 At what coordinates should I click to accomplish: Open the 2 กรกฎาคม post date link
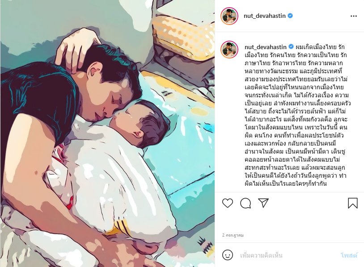233,235
